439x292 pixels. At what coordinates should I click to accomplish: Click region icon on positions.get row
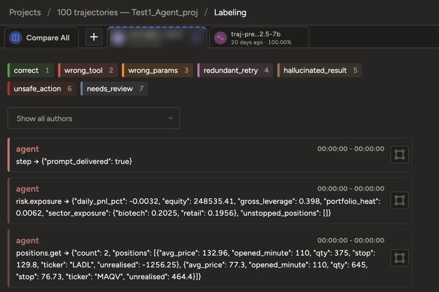[400, 258]
